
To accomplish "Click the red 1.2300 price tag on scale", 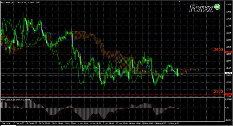I will pos(229,94).
